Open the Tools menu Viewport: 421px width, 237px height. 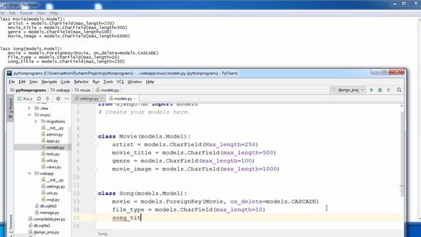point(108,82)
